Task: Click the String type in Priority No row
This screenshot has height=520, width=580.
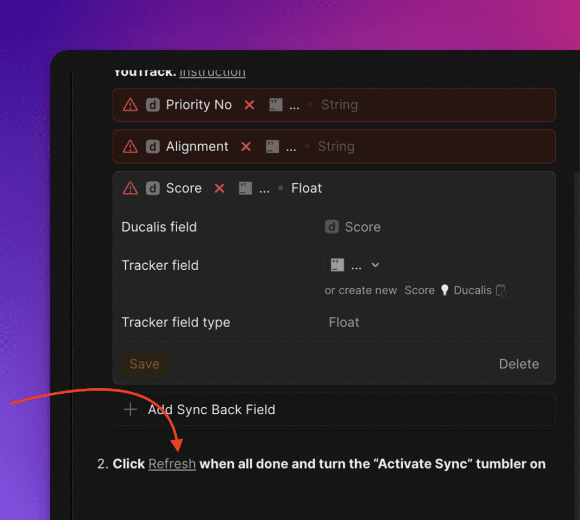Action: (x=340, y=105)
